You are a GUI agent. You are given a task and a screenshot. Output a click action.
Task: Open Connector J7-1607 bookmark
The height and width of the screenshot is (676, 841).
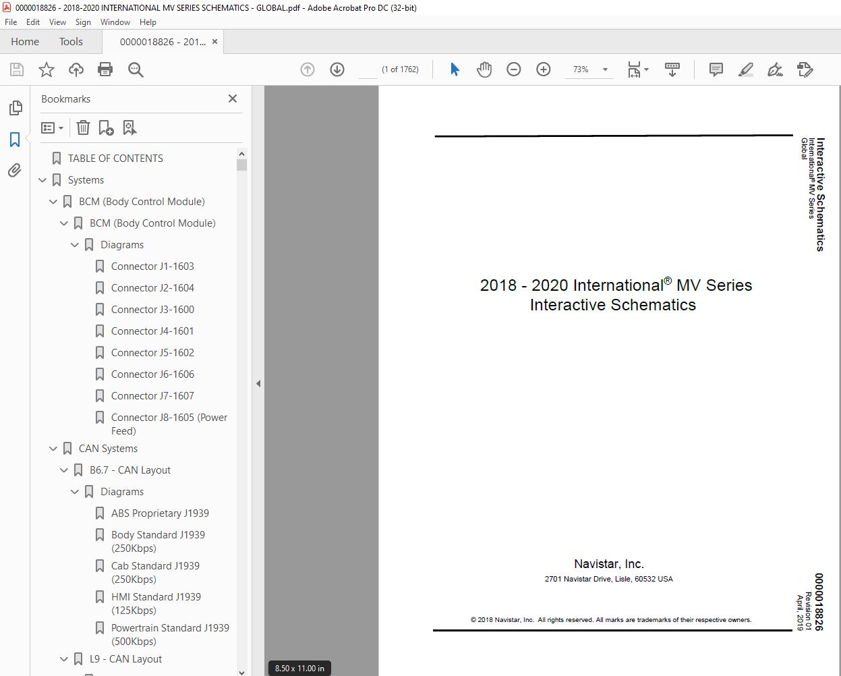(x=152, y=396)
